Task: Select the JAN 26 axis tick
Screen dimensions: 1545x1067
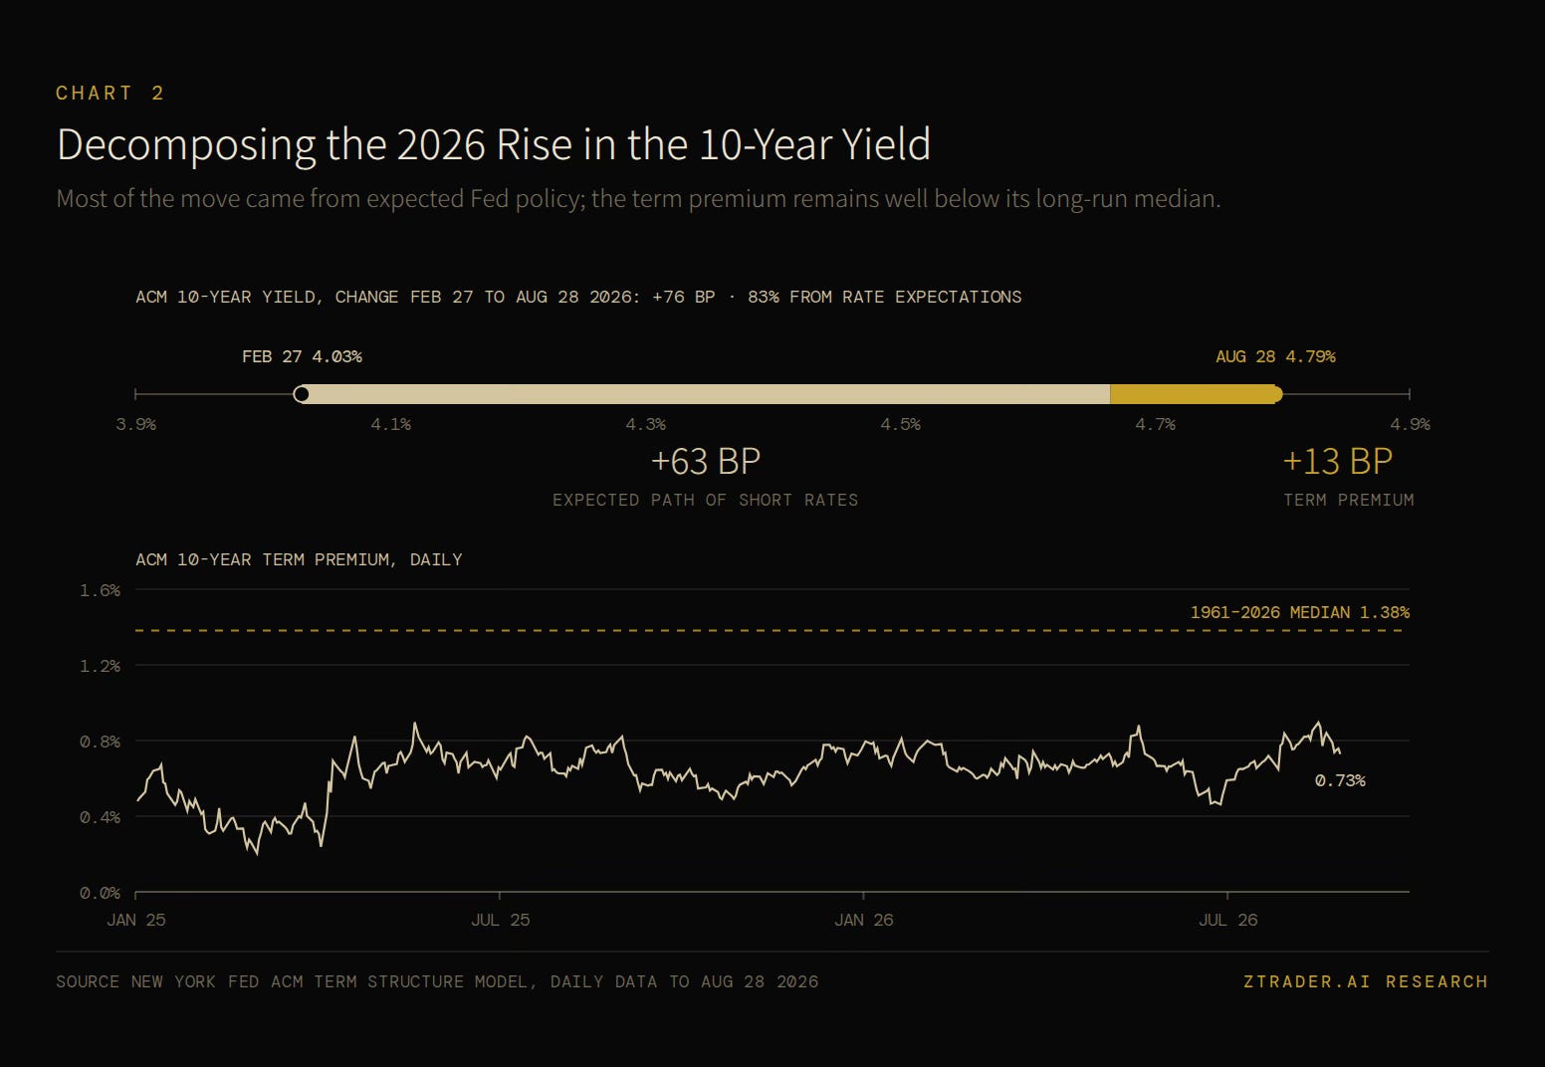Action: [863, 920]
